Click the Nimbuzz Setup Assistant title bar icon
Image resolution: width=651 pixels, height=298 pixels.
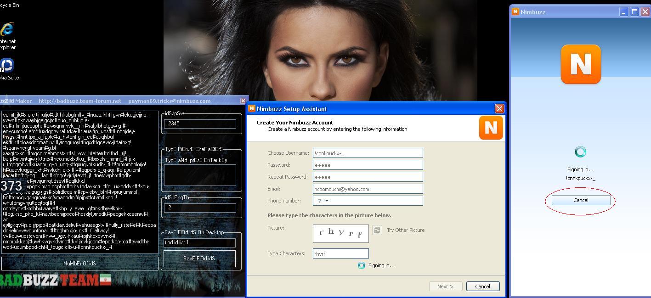click(252, 109)
